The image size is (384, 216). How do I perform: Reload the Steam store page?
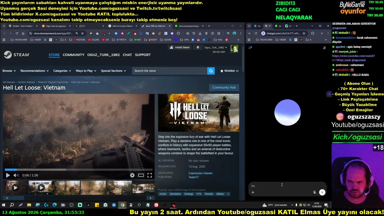click(17, 33)
